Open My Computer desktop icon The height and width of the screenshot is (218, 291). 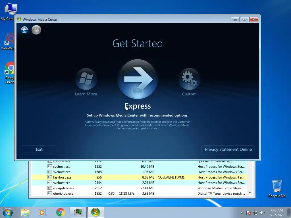pos(8,12)
